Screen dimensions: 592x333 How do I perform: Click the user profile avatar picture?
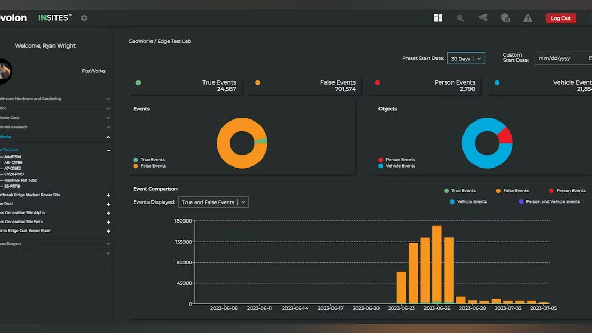tap(4, 71)
